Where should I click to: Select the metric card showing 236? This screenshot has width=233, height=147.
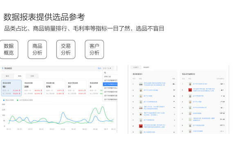pos(33,88)
